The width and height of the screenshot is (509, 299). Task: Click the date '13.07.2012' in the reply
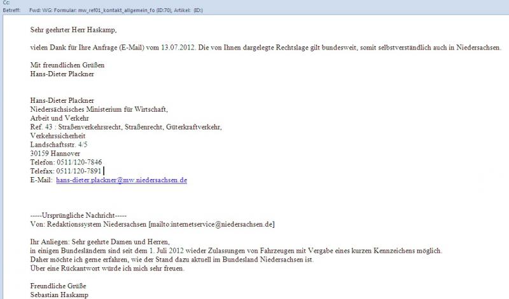178,48
